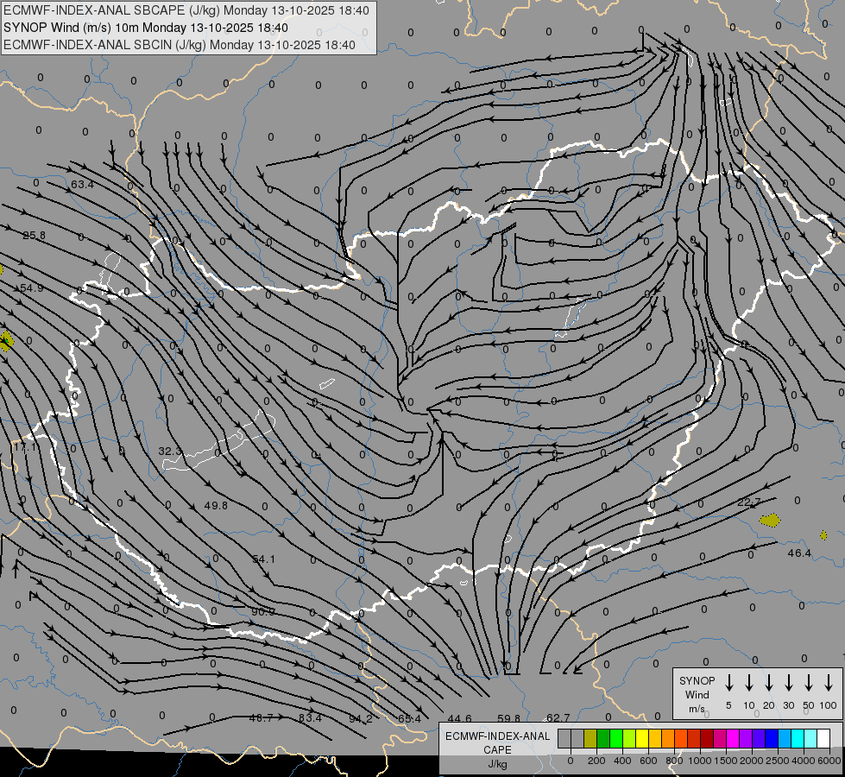Click the '30' label under wind legend arrow

[x=788, y=705]
